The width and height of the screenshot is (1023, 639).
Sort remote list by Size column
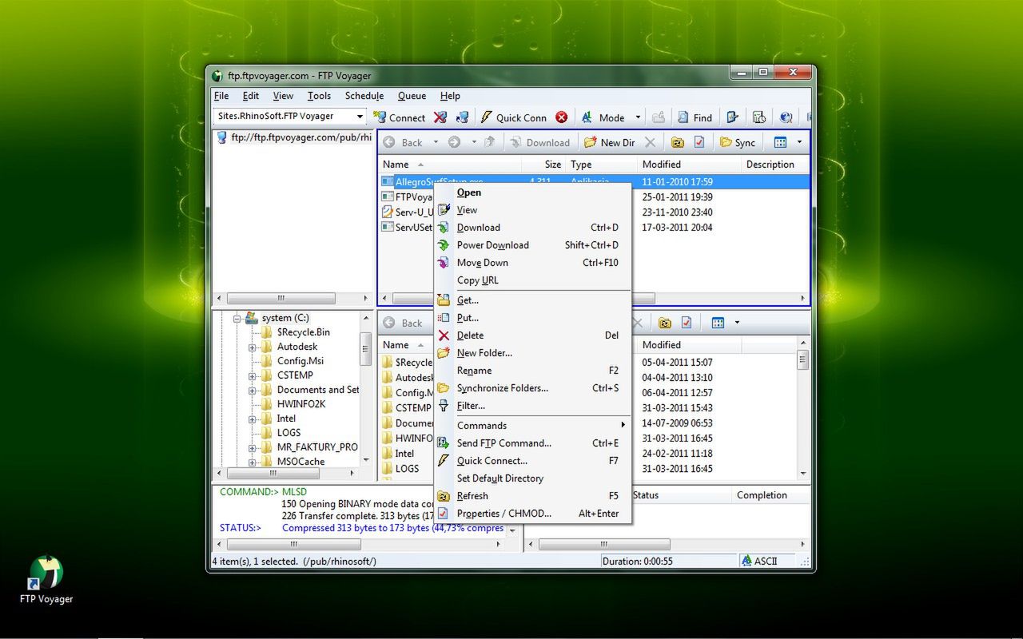tap(543, 165)
